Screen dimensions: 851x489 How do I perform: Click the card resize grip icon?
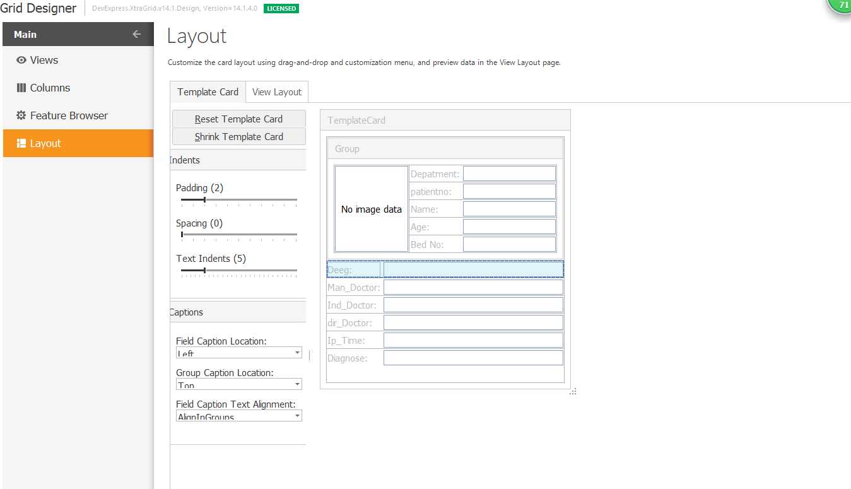tap(573, 392)
